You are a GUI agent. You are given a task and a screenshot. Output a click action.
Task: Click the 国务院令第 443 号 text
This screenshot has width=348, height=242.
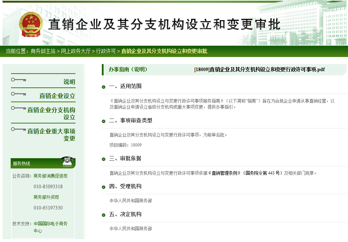(x=263, y=173)
